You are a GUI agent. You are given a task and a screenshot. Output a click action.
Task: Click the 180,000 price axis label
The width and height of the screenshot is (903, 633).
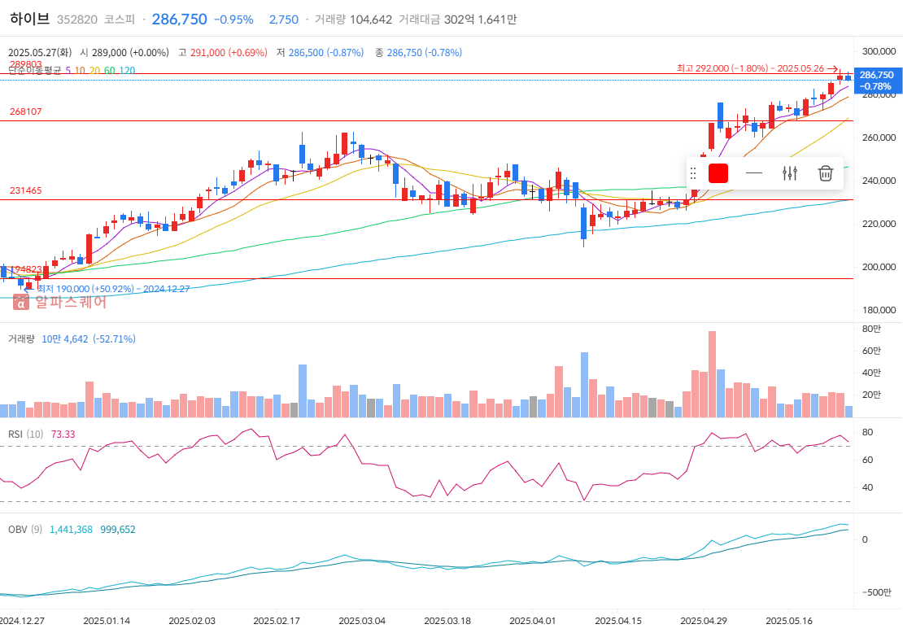(x=879, y=311)
